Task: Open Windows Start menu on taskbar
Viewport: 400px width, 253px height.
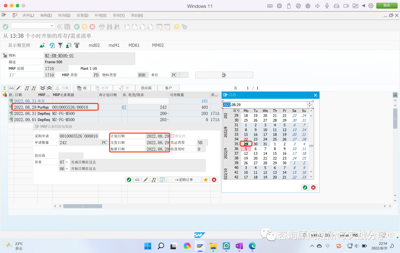Action: [x=148, y=246]
